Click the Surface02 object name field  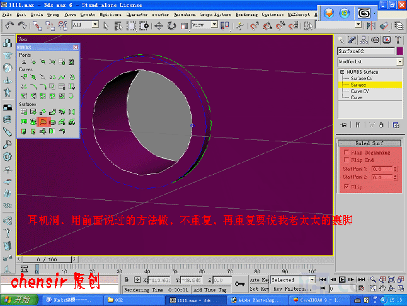366,51
